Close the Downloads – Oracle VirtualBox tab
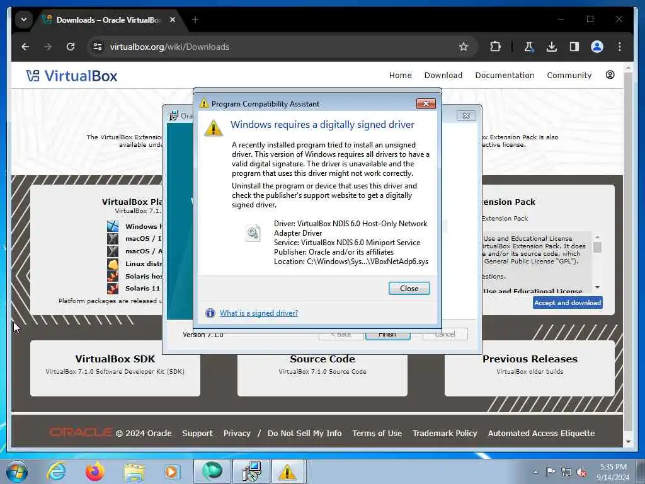This screenshot has width=645, height=484. 173,20
